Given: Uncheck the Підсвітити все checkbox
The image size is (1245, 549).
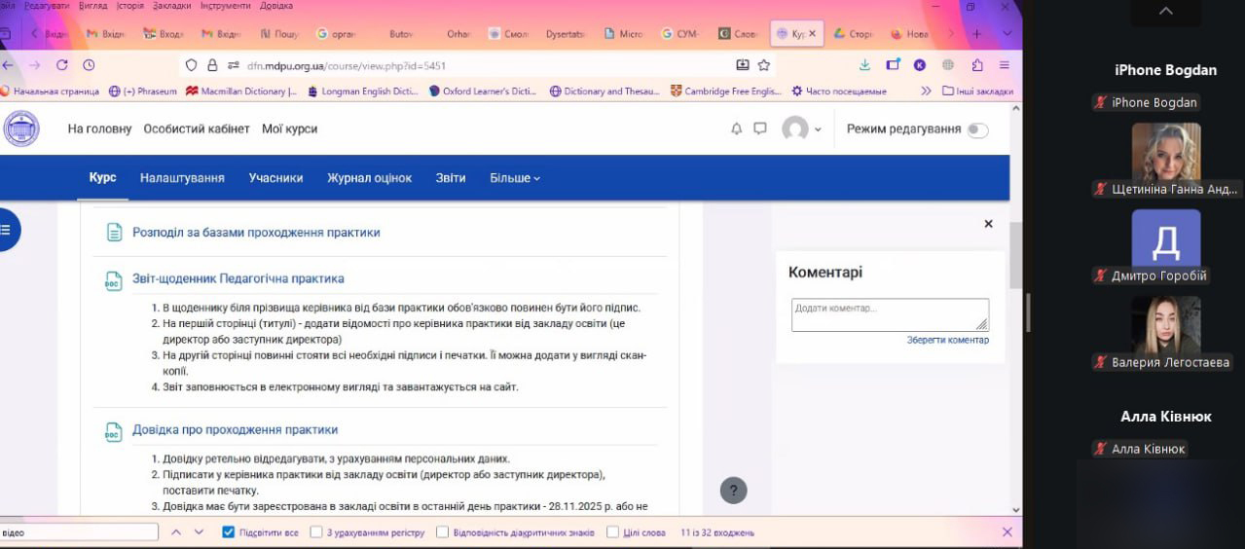Looking at the screenshot, I should click(228, 532).
